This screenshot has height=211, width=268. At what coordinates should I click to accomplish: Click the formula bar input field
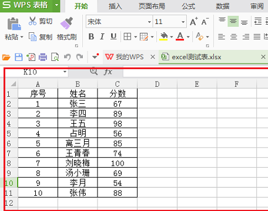(196, 73)
